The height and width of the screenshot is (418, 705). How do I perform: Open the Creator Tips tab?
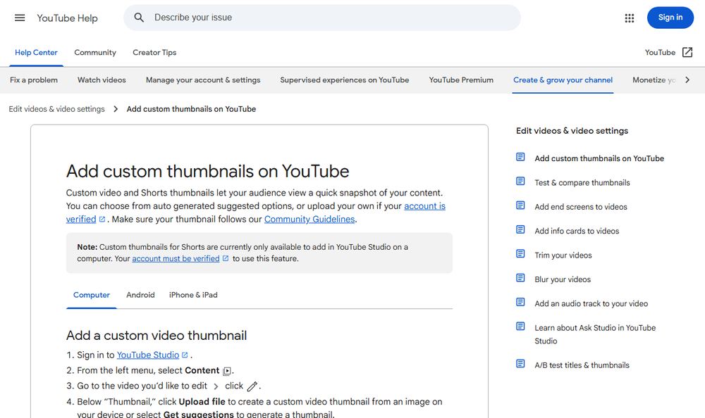pos(154,53)
